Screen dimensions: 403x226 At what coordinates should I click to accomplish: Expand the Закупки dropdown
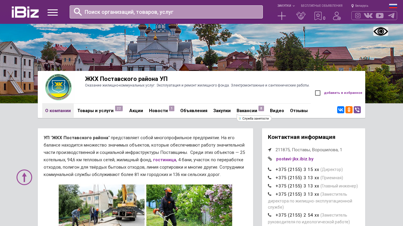(286, 6)
